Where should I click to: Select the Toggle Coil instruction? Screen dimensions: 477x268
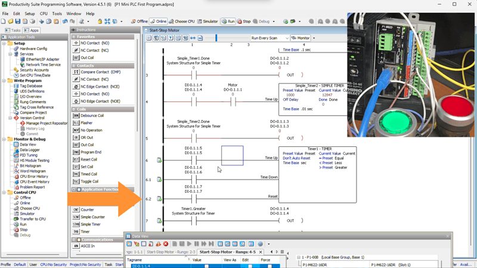tap(85, 181)
